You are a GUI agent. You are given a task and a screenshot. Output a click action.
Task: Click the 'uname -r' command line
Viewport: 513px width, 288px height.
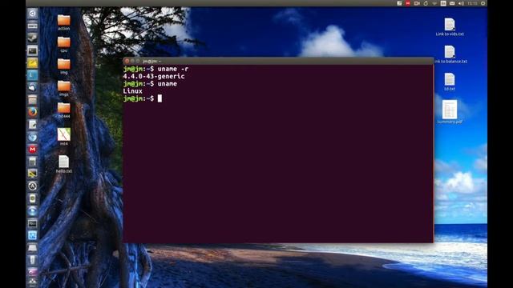tap(156, 69)
